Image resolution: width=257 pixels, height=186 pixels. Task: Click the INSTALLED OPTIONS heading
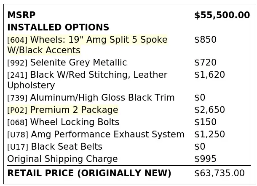[x=58, y=27]
